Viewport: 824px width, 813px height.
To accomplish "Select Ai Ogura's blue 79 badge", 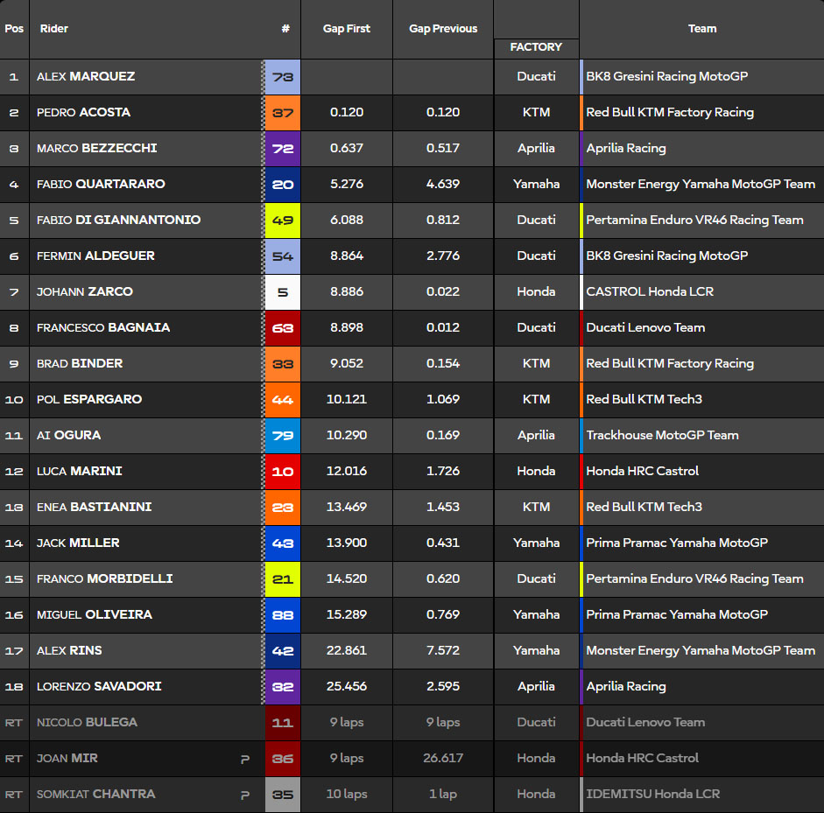I will 282,436.
